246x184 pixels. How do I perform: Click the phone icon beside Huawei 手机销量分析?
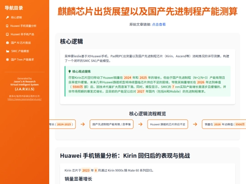pos(7,26)
